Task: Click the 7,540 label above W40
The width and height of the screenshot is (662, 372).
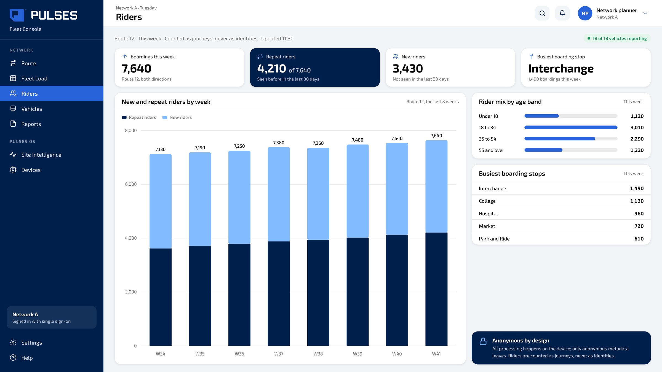Action: [397, 138]
